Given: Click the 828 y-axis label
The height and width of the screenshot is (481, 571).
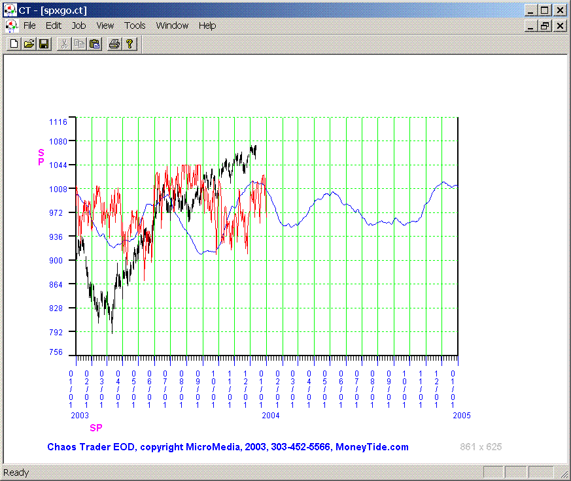Looking at the screenshot, I should [x=56, y=308].
